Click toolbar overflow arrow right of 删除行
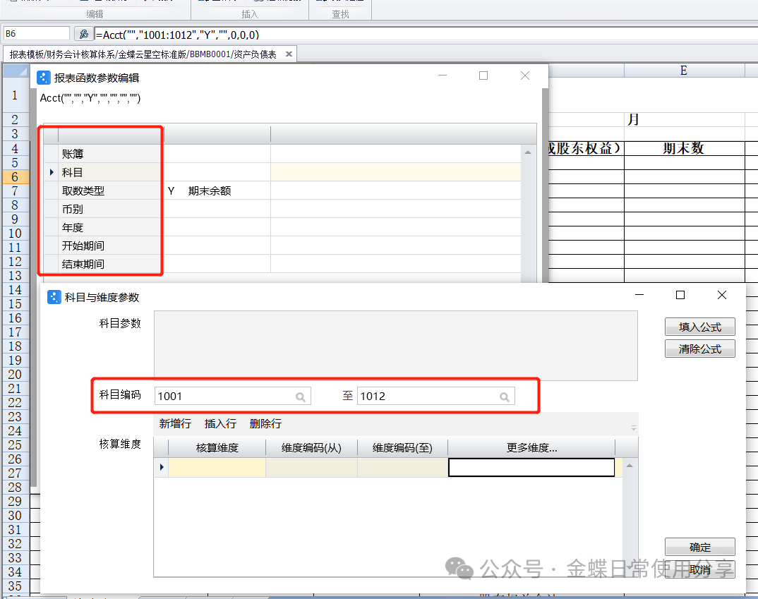This screenshot has height=599, width=758. (x=633, y=428)
